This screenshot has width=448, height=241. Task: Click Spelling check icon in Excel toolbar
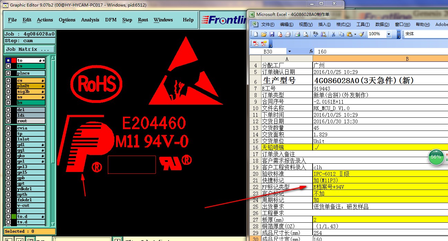pyautogui.click(x=316, y=34)
